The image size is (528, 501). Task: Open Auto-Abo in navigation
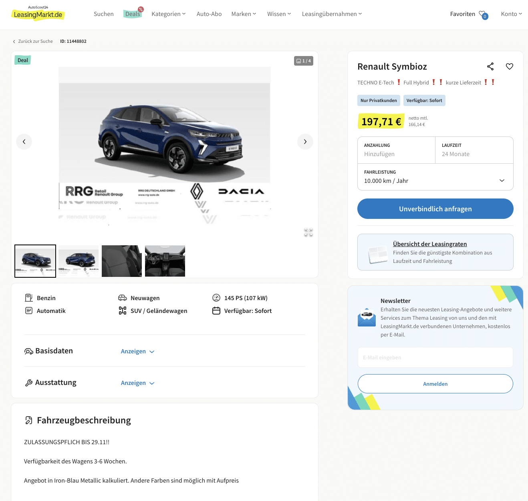tap(209, 14)
